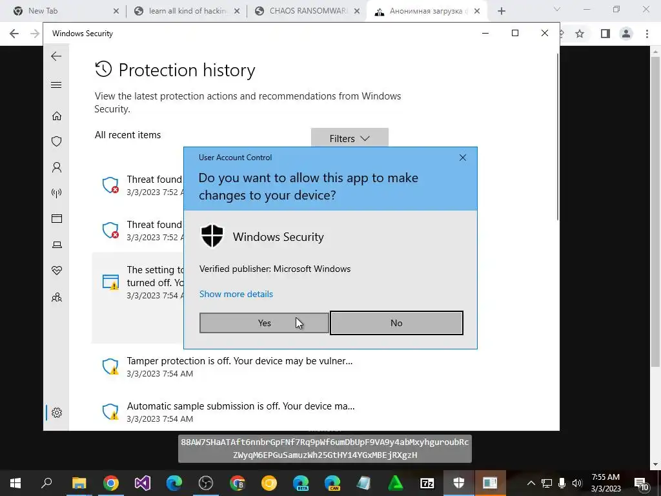This screenshot has width=661, height=496.
Task: Open the Windows Start menu
Action: 15,483
